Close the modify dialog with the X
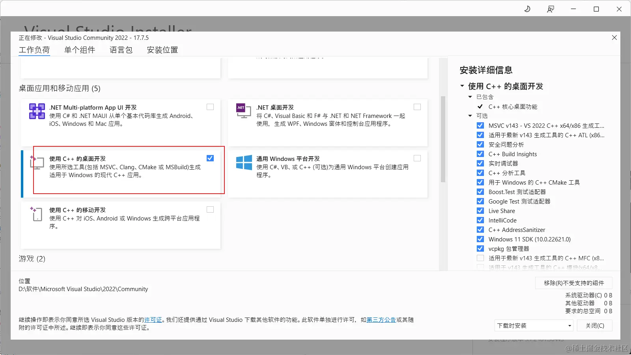Viewport: 631px width, 355px height. point(614,37)
